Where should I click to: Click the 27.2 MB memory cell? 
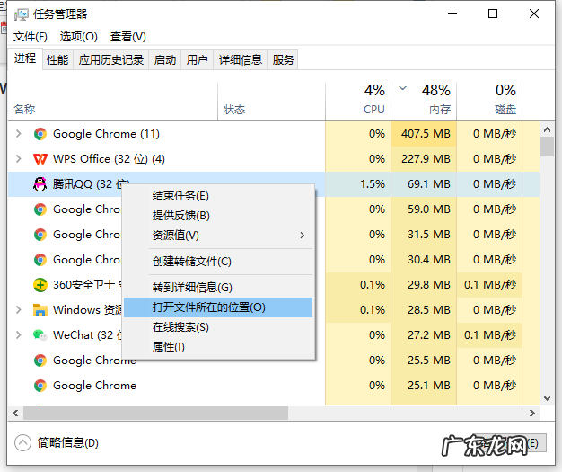coord(424,334)
